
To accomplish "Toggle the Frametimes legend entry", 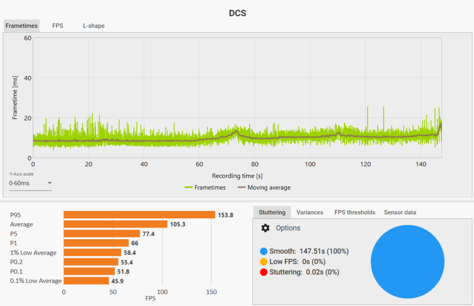I will pyautogui.click(x=205, y=187).
